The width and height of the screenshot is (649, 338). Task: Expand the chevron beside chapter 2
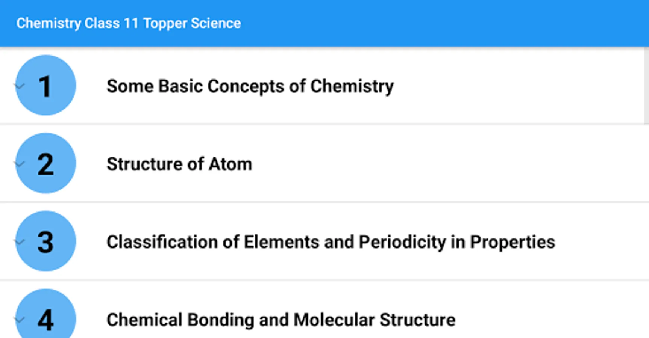coord(19,164)
